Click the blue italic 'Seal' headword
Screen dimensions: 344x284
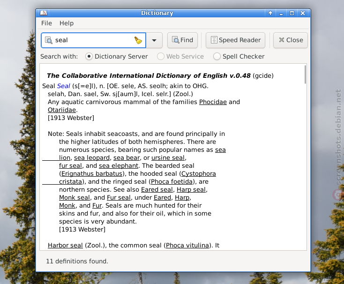click(63, 86)
